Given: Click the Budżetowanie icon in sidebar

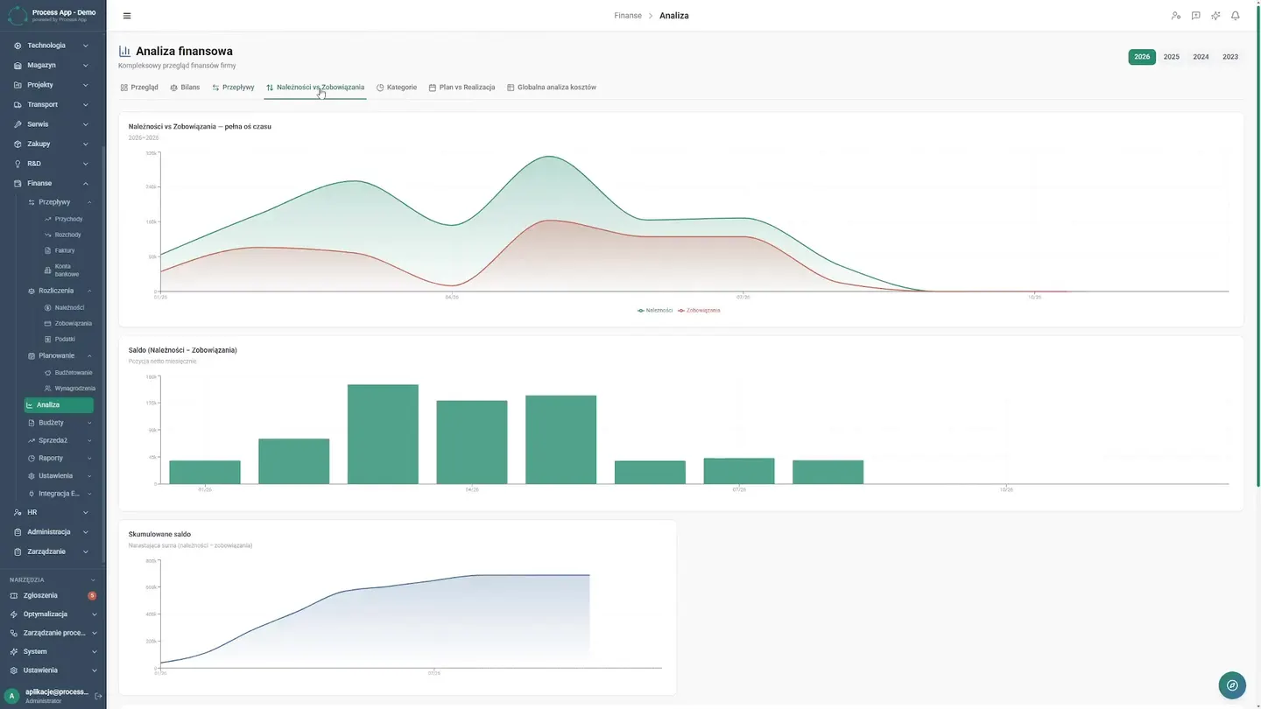Looking at the screenshot, I should (48, 373).
